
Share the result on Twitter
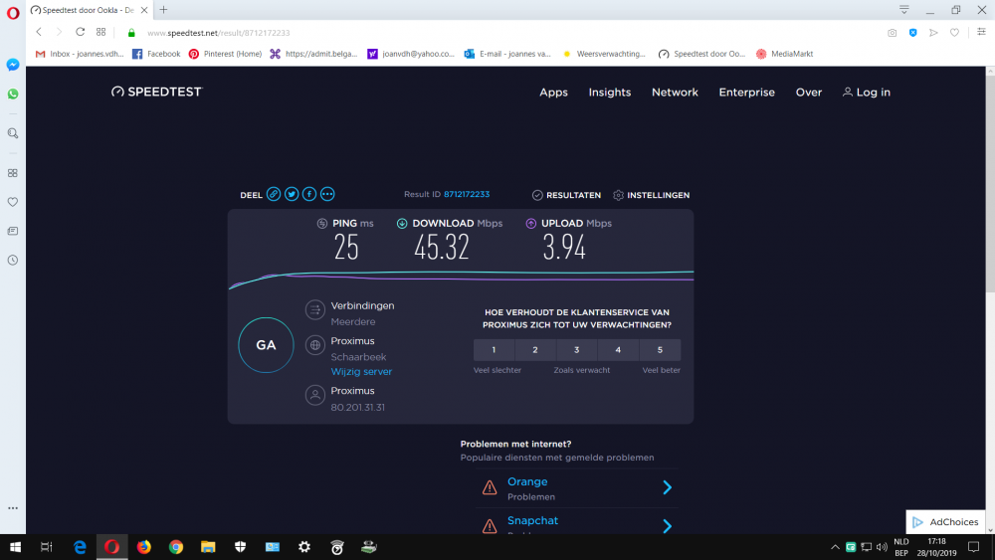[292, 194]
